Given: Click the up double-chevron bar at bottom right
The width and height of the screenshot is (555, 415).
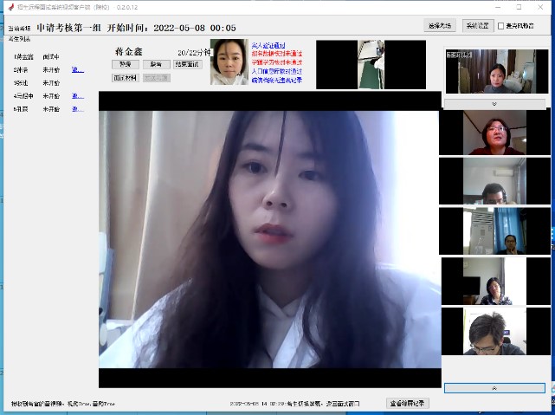Looking at the screenshot, I should (494, 387).
